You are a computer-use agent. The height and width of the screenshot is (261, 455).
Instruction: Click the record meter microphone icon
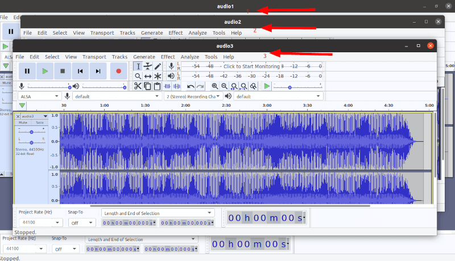[171, 66]
